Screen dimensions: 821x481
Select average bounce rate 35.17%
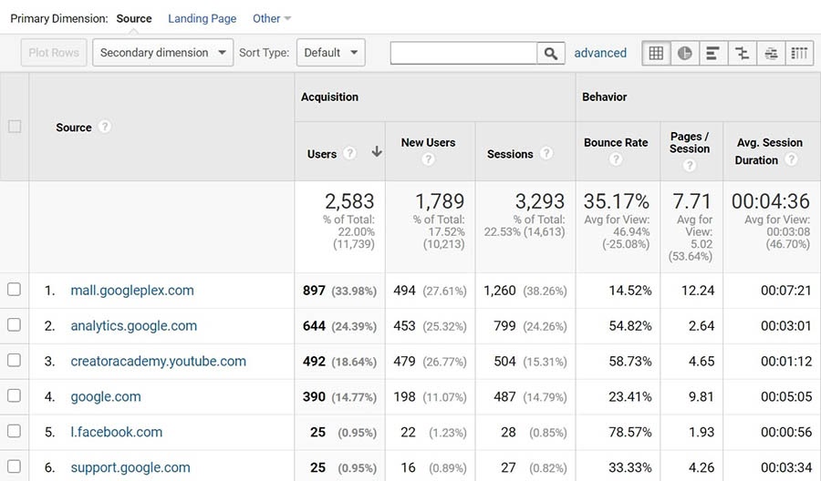pos(617,201)
